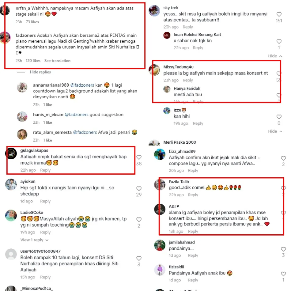Open the @fadzoners mention in hanis_m_eksan reply
291x291 pixels.
point(76,115)
